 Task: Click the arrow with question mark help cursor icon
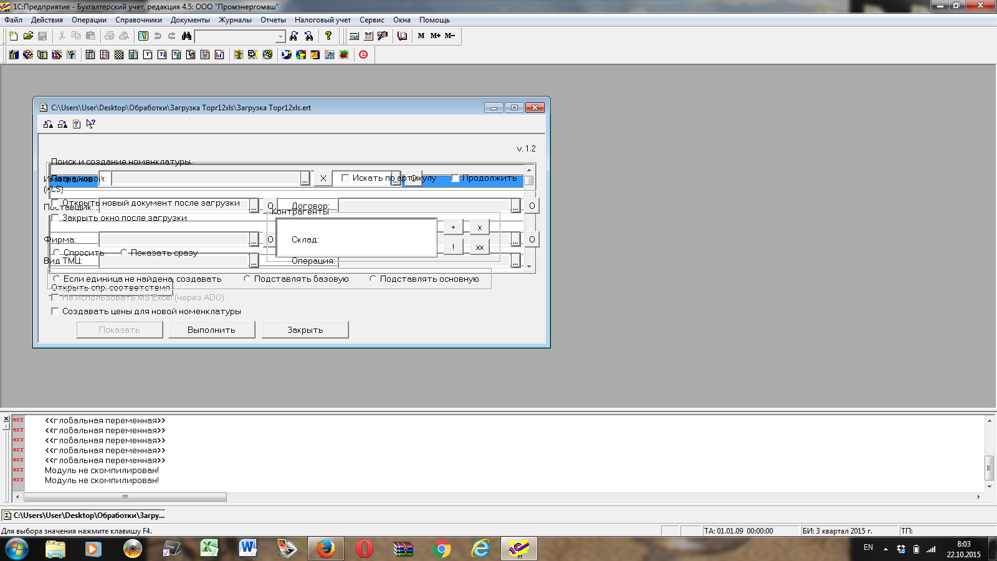(91, 124)
